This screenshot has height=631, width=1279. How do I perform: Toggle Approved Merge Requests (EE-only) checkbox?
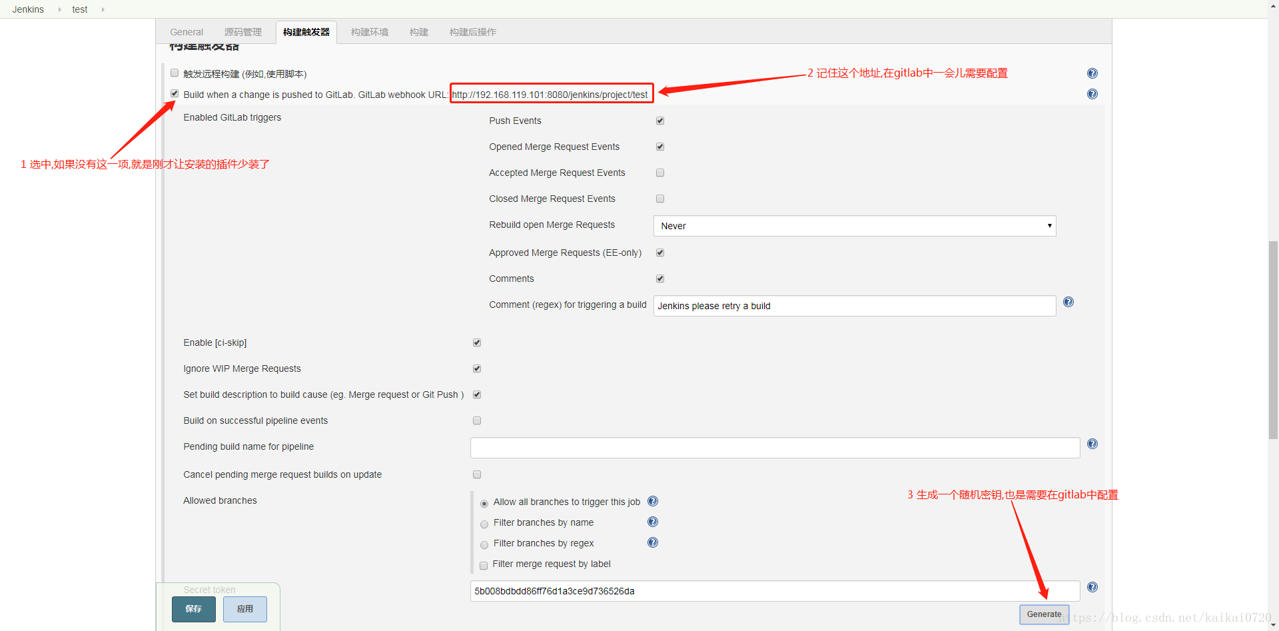(660, 253)
